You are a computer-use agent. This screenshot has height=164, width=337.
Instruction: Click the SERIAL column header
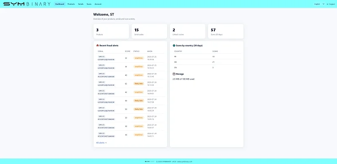coord(101,51)
